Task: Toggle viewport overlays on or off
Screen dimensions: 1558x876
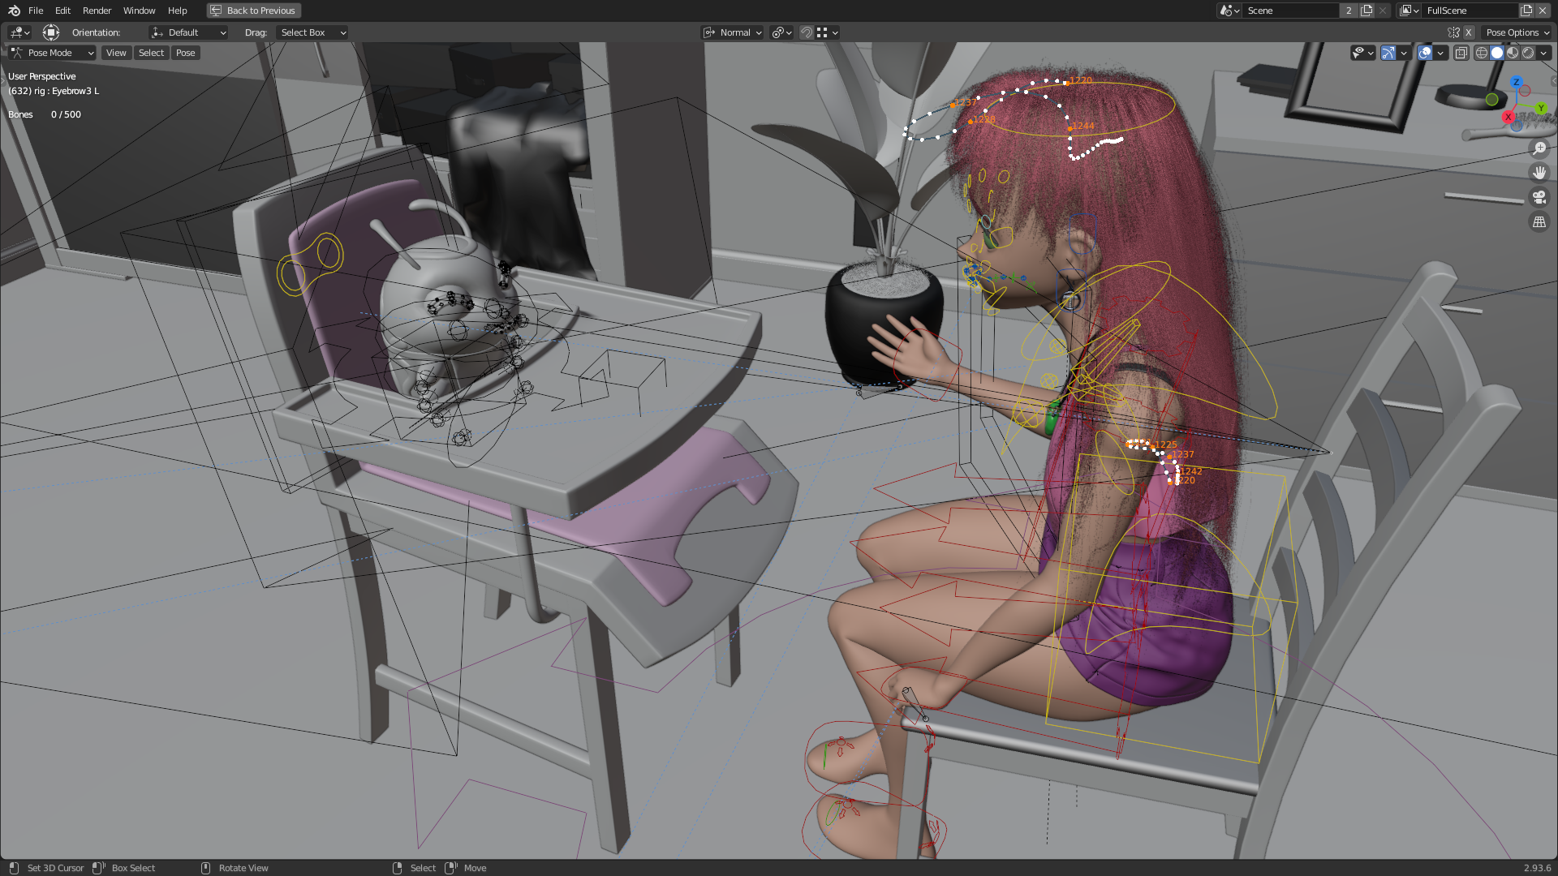Action: tap(1425, 53)
